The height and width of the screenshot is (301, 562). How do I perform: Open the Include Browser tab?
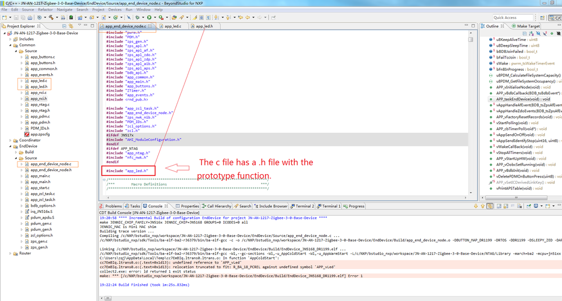tap(271, 206)
